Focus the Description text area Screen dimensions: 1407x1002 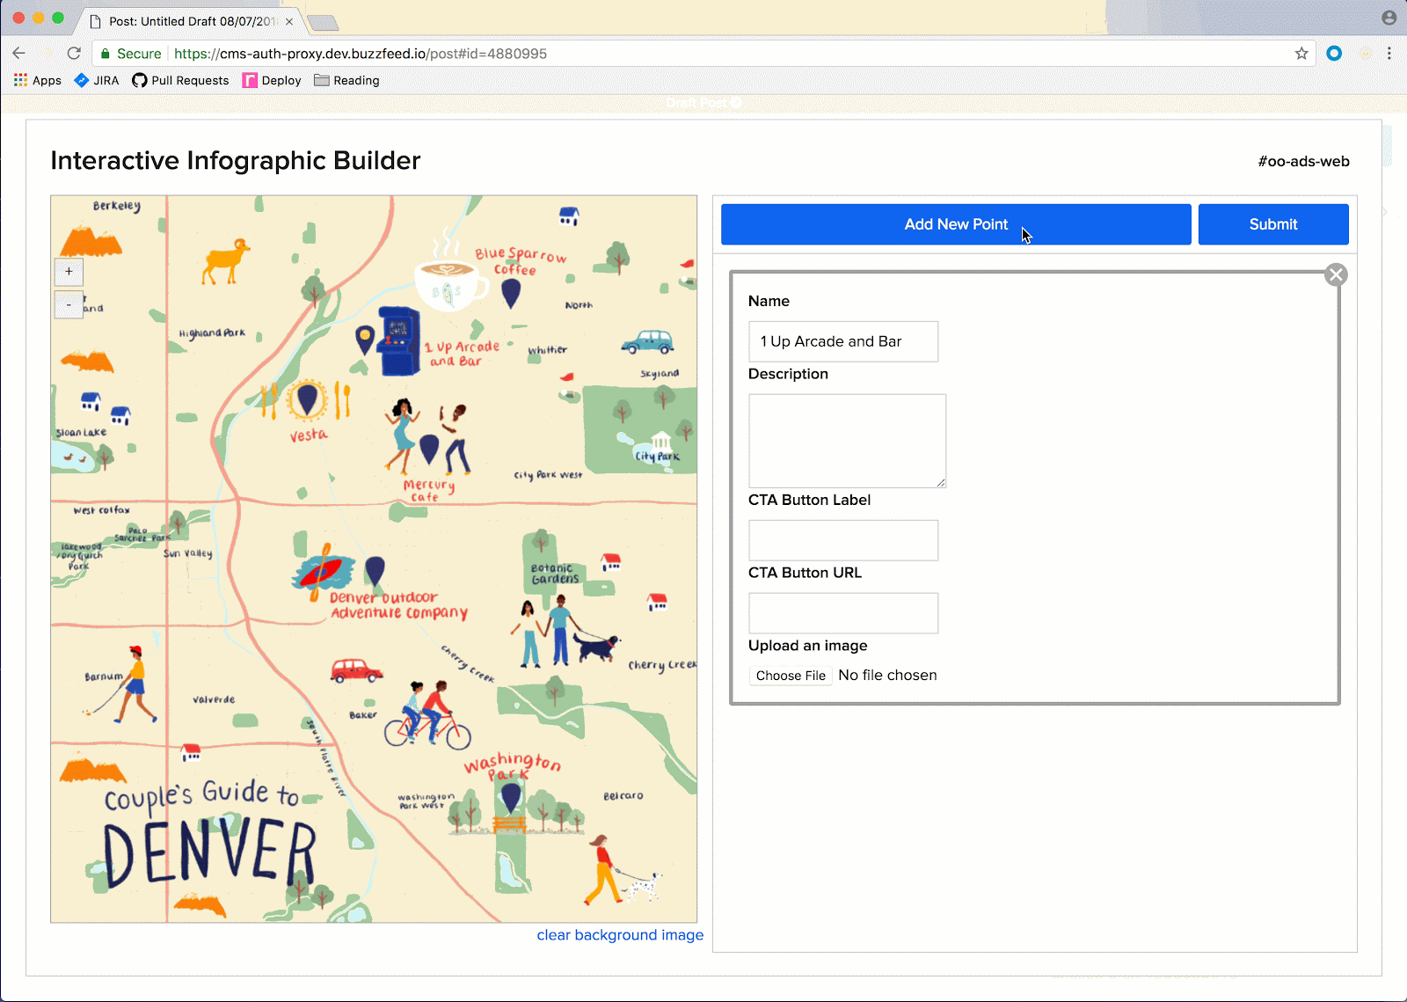point(847,441)
